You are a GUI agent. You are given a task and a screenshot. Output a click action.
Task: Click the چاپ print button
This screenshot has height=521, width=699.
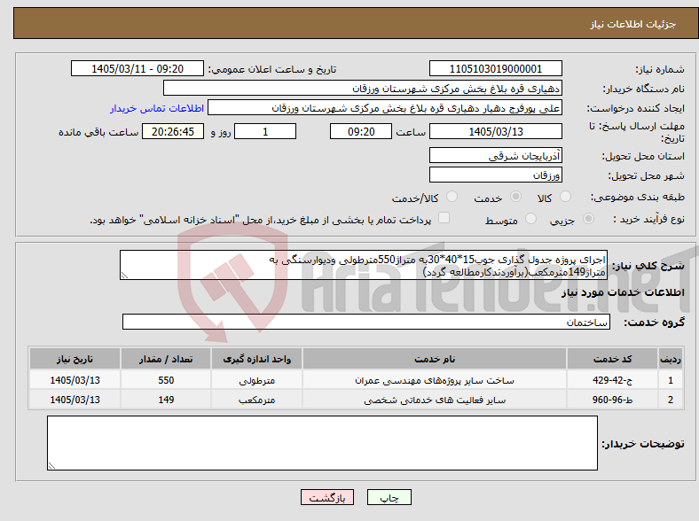[x=389, y=497]
